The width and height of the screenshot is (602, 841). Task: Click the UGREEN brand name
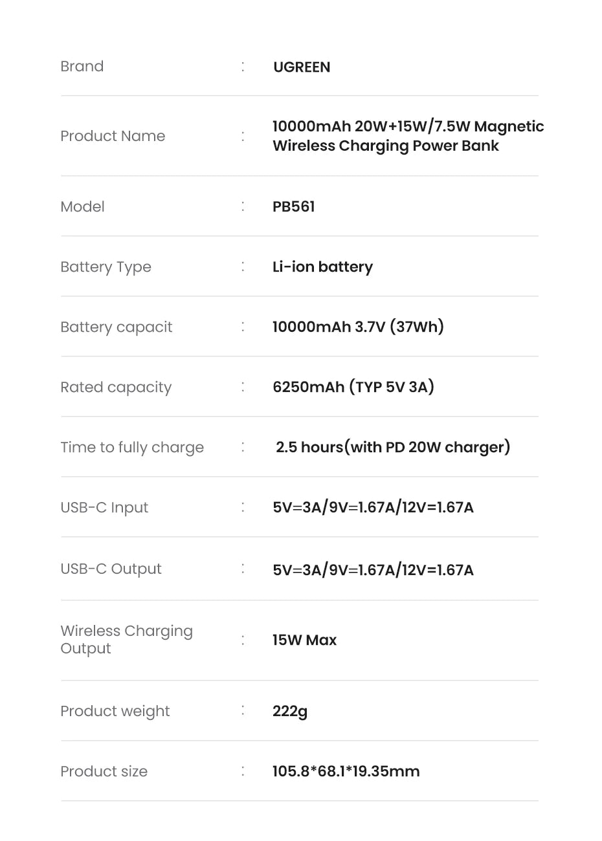pos(302,67)
